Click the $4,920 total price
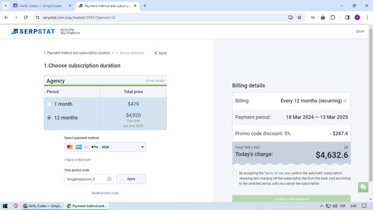 133,116
